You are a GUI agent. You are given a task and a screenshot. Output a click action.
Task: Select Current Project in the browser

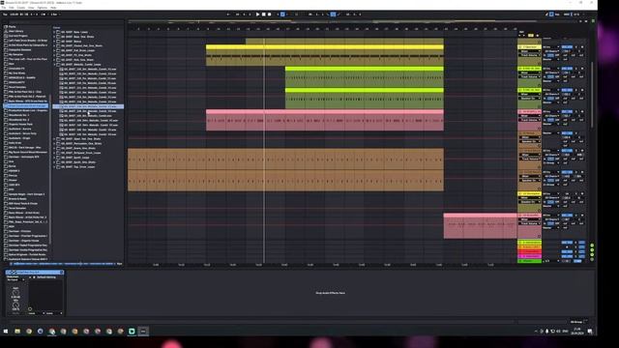coord(17,36)
